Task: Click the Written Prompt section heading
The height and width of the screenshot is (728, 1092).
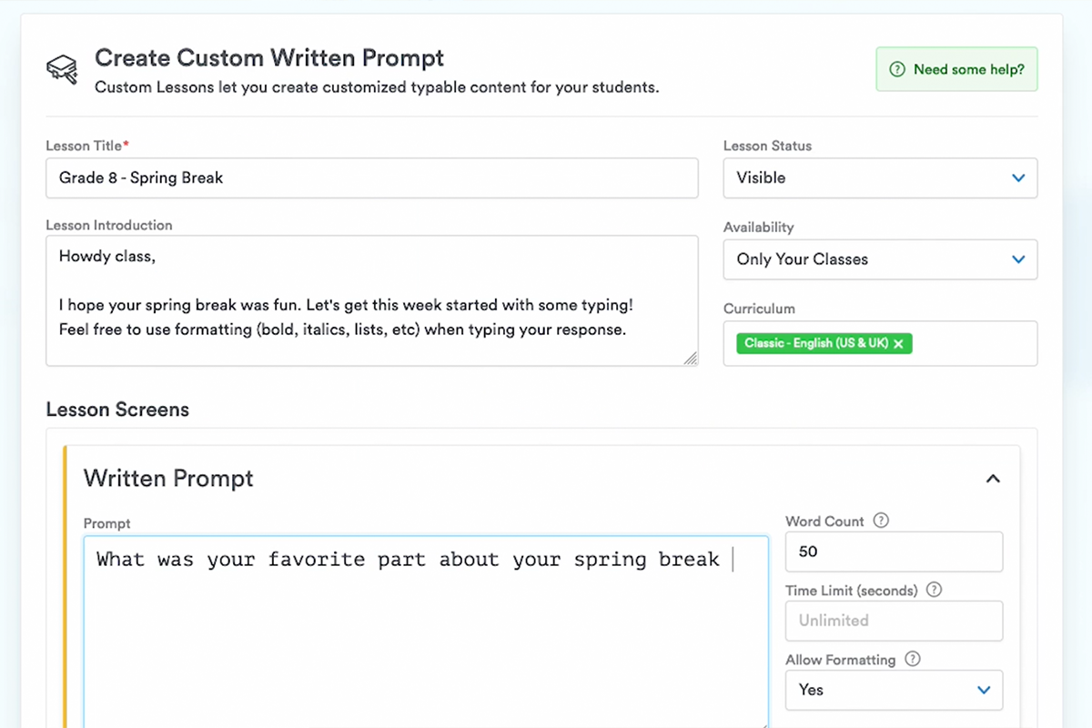Action: coord(168,479)
